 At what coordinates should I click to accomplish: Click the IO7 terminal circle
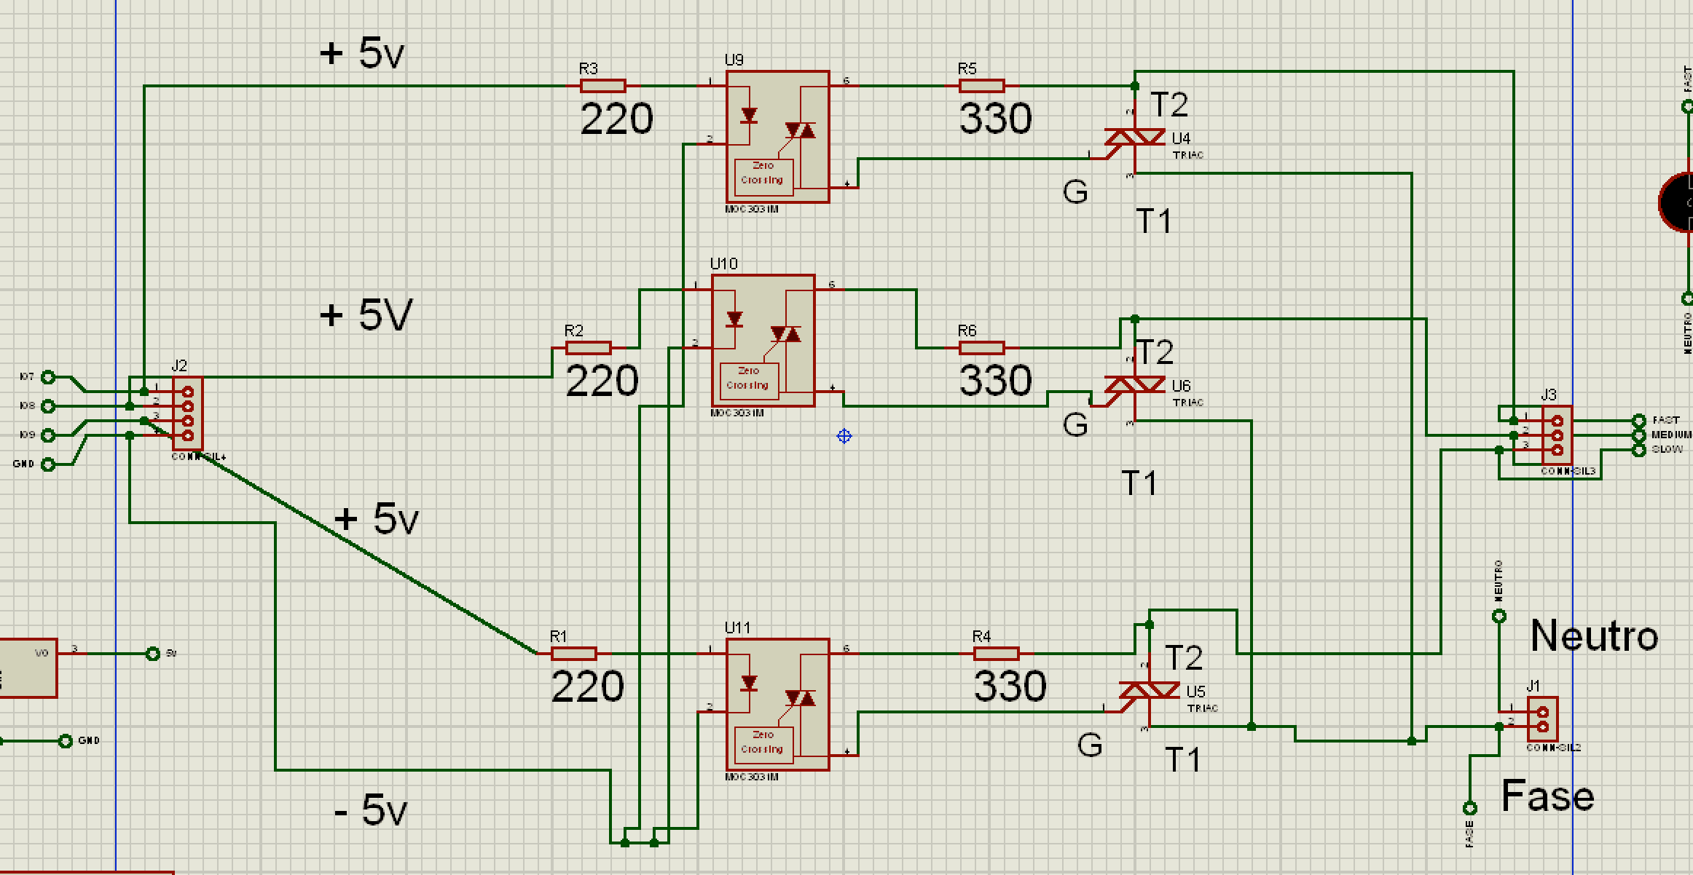click(48, 376)
